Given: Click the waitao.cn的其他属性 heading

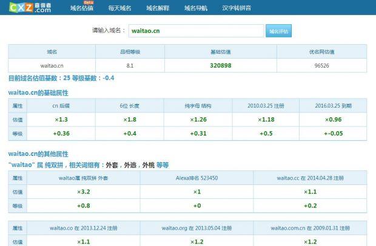Looking at the screenshot, I should tap(38, 154).
